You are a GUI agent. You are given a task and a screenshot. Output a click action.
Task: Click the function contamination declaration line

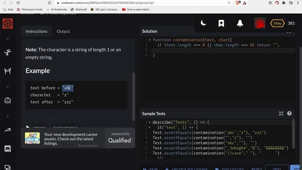192,40
